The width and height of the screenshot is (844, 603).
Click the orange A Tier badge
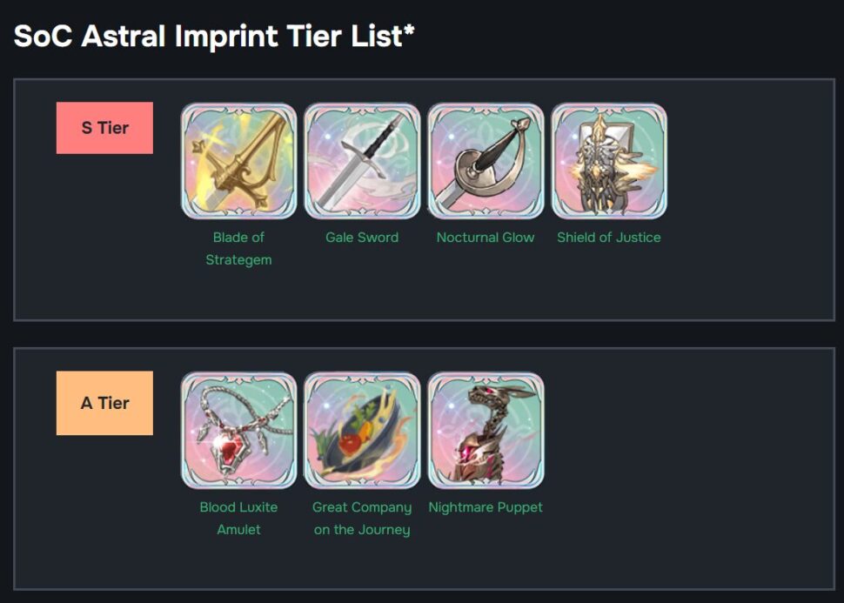pos(104,403)
